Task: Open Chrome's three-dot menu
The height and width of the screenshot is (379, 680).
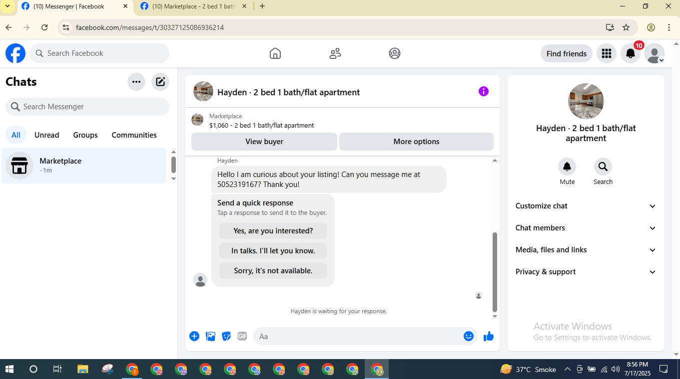Action: [669, 27]
